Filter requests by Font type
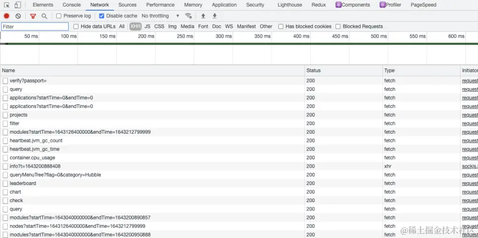 coord(204,27)
